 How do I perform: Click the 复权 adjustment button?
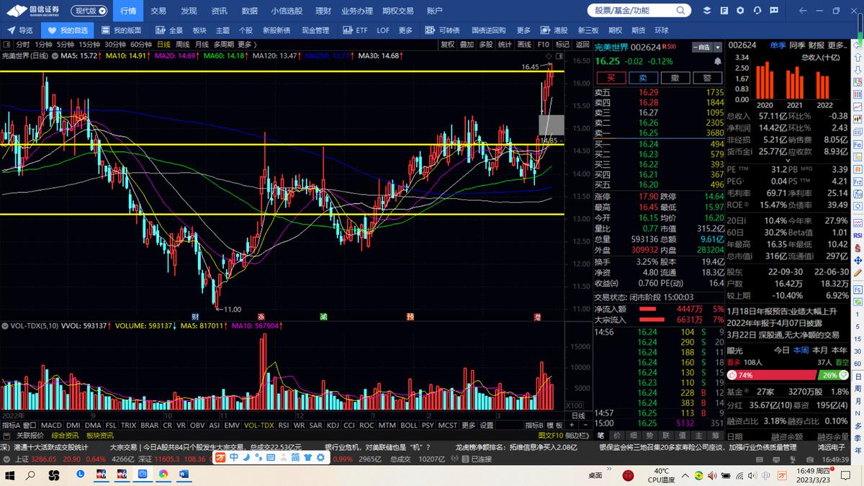coord(448,45)
